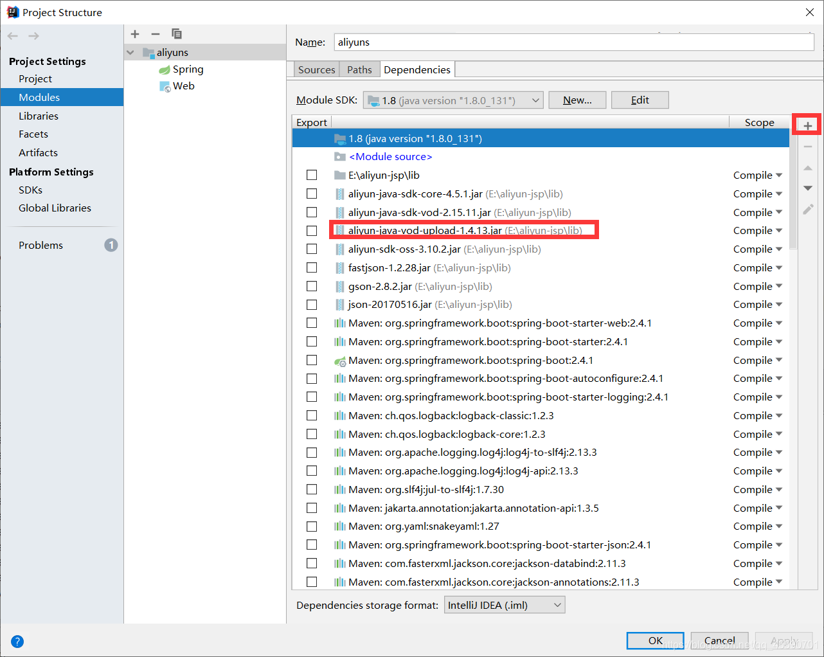Open Global Libraries settings
The width and height of the screenshot is (824, 657).
tap(55, 208)
